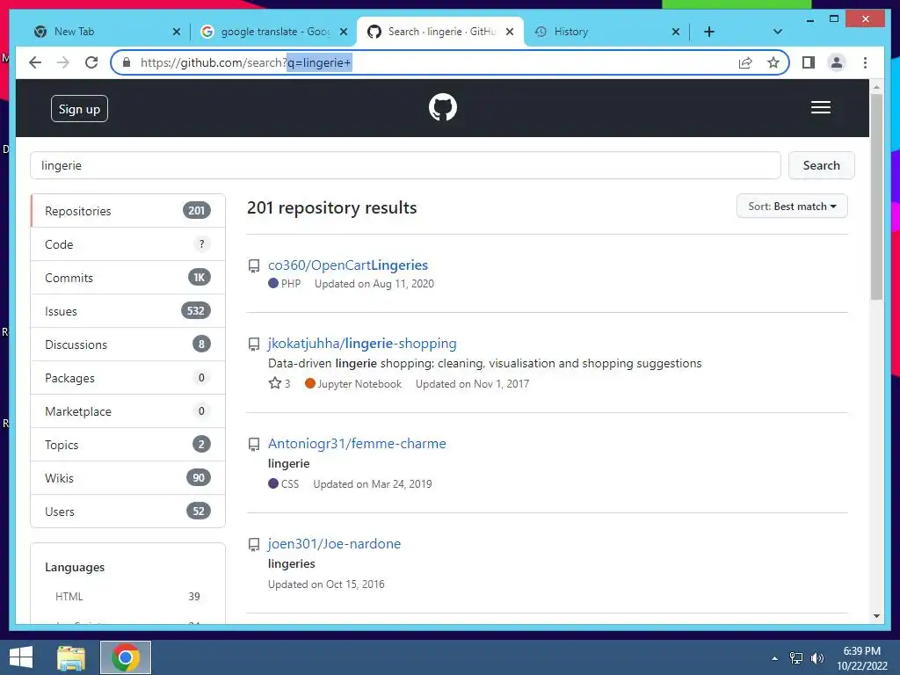
Task: Select the Repositories filter
Action: click(x=128, y=211)
